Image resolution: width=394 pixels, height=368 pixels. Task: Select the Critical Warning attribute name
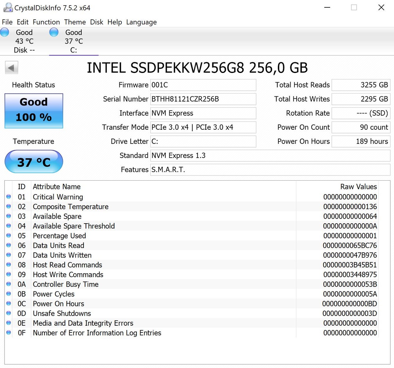click(x=58, y=197)
